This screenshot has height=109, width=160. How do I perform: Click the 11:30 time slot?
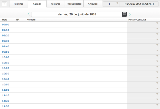tap(6, 106)
